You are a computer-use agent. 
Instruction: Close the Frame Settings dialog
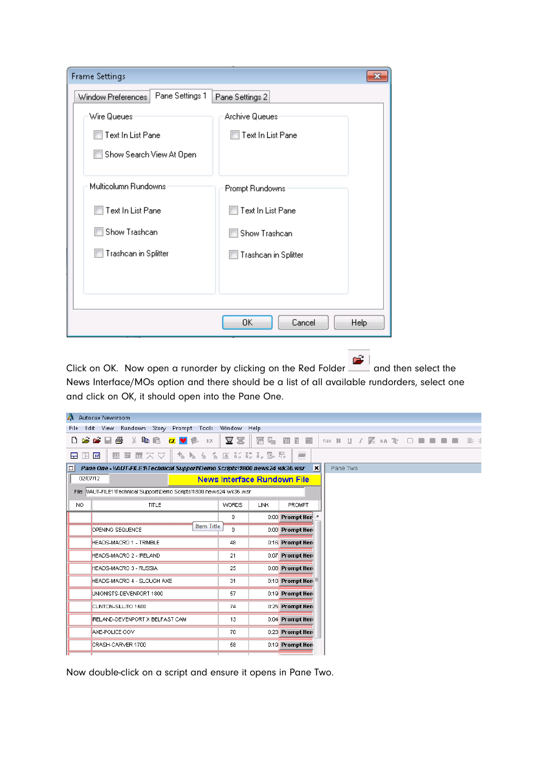377,76
